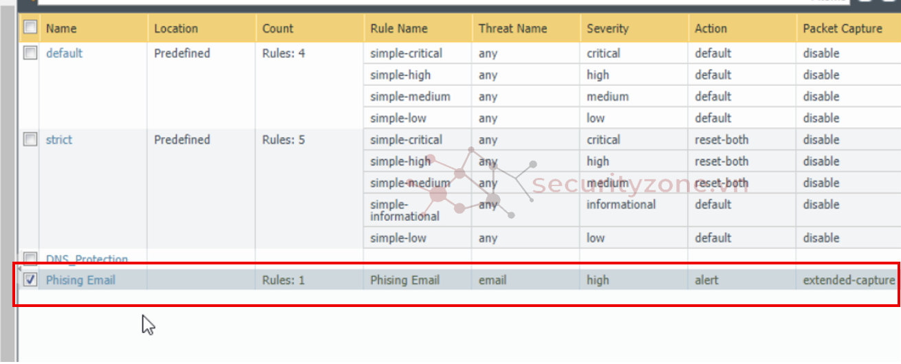Open the default profile link
Viewport: 901px width, 364px height.
point(64,53)
